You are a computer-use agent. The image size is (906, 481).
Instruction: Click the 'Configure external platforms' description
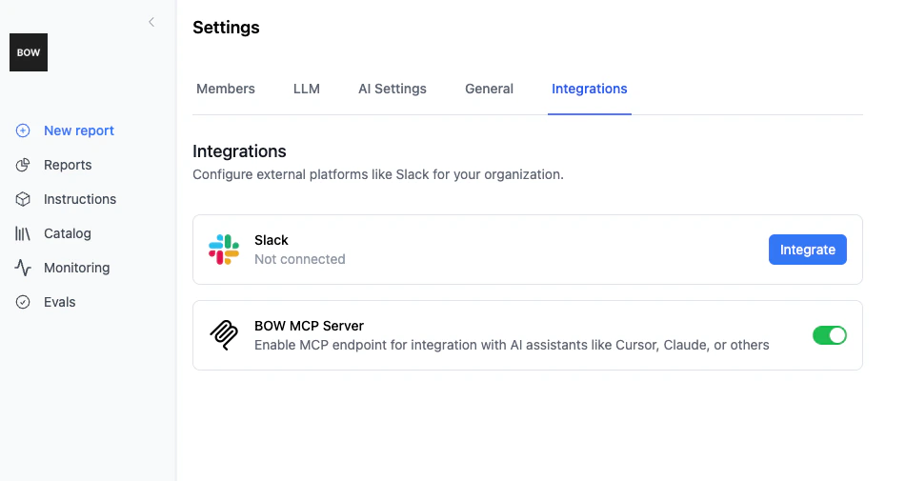click(378, 175)
